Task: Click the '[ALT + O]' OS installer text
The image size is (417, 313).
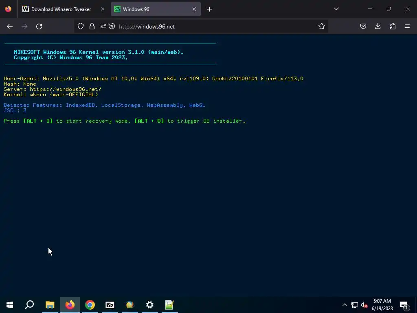Action: [149, 121]
